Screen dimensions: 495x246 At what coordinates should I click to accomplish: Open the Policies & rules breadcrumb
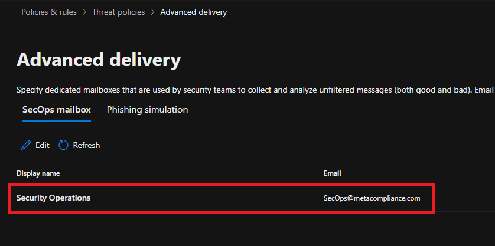click(x=49, y=12)
